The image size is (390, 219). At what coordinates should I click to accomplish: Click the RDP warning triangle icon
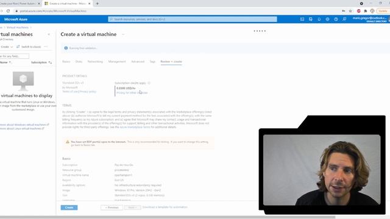point(68,142)
